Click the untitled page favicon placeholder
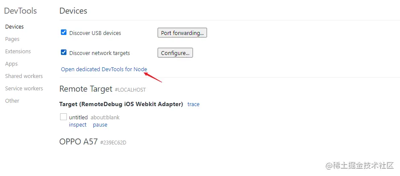 (63, 117)
